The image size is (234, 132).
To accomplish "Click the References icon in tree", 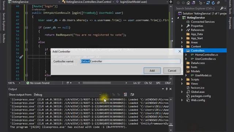I will [188, 30].
